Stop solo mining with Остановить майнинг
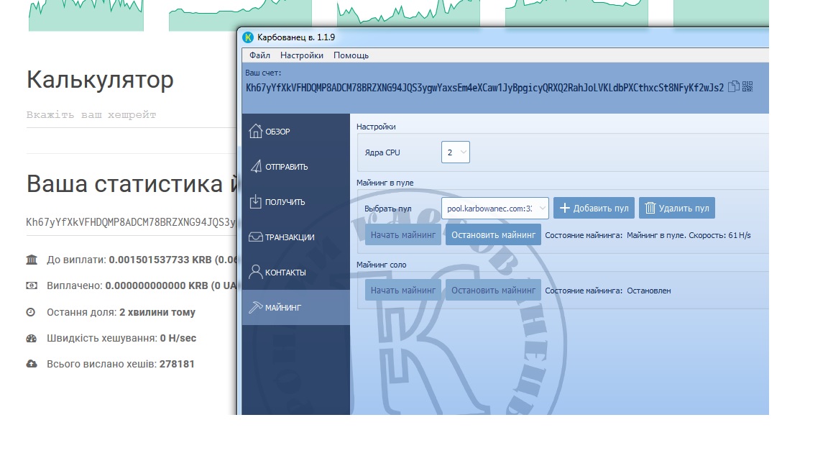828x466 pixels. (493, 290)
